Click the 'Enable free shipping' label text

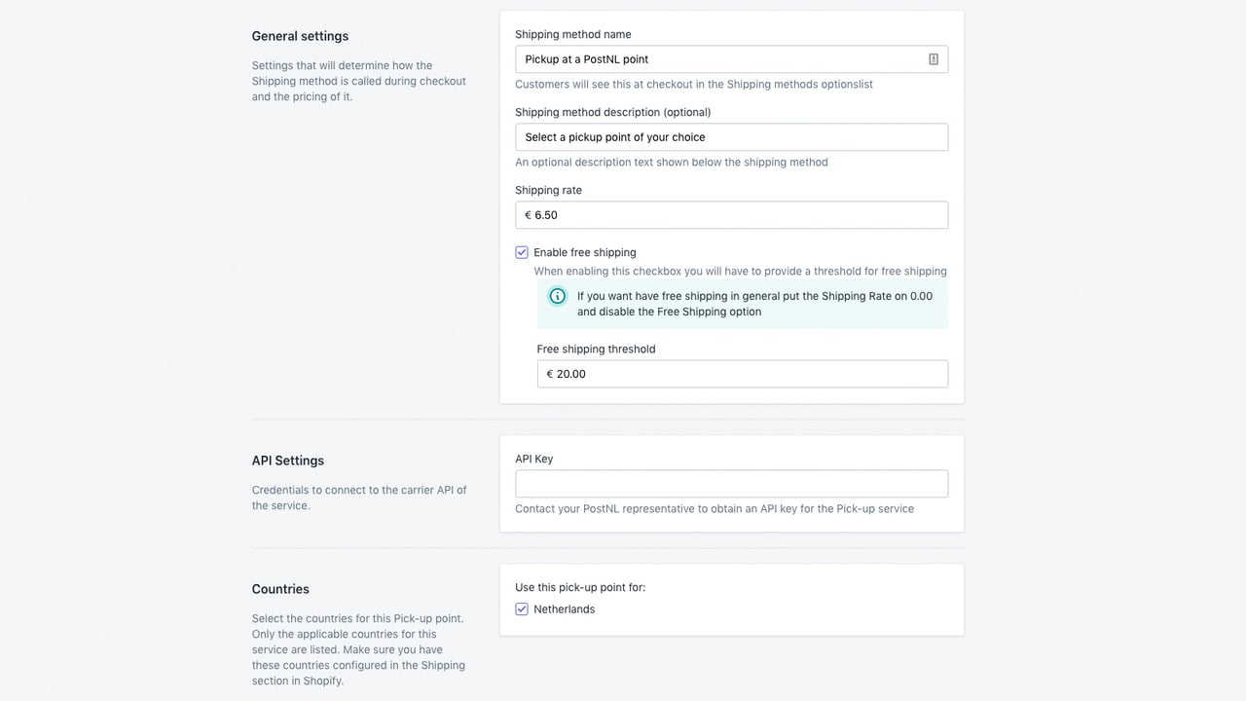[584, 252]
